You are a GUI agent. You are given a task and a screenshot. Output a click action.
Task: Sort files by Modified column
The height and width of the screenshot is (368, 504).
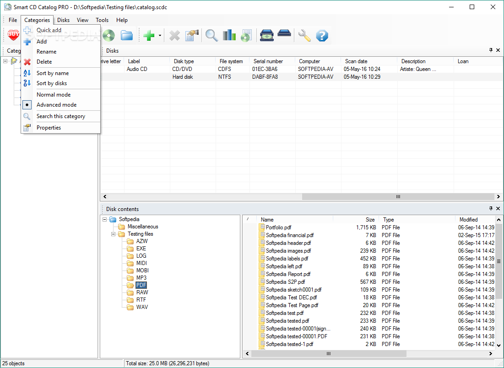coord(475,220)
